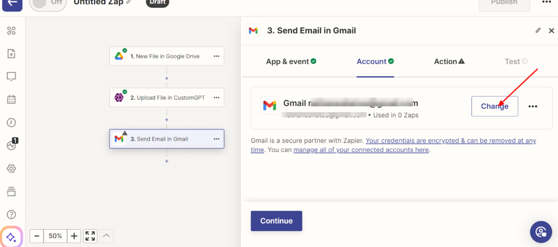
Task: Rename step with panel pencil icon
Action: [538, 30]
